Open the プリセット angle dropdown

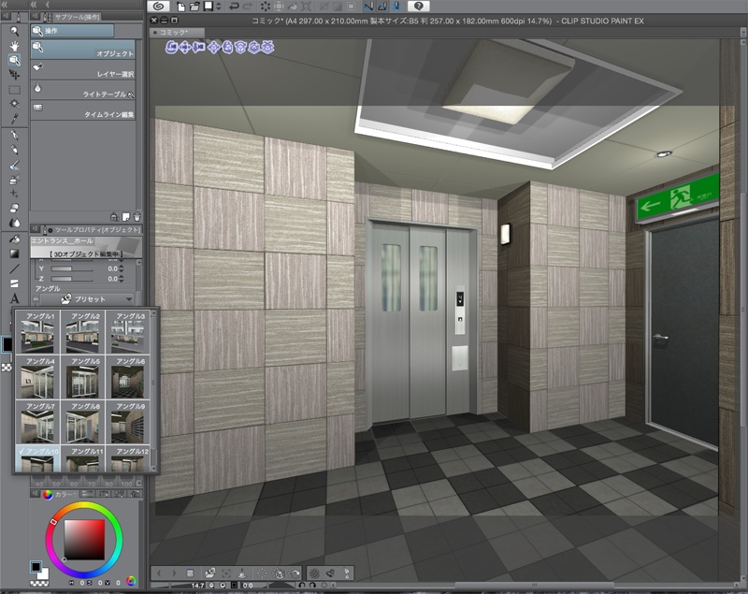pos(87,299)
